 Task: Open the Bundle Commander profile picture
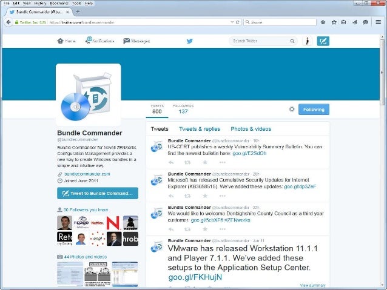(x=89, y=94)
